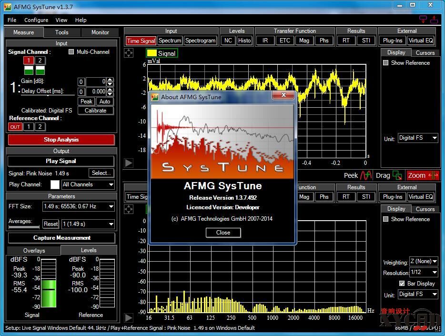
Task: Click the About AFMG SysTune dialog icon
Action: pyautogui.click(x=155, y=97)
